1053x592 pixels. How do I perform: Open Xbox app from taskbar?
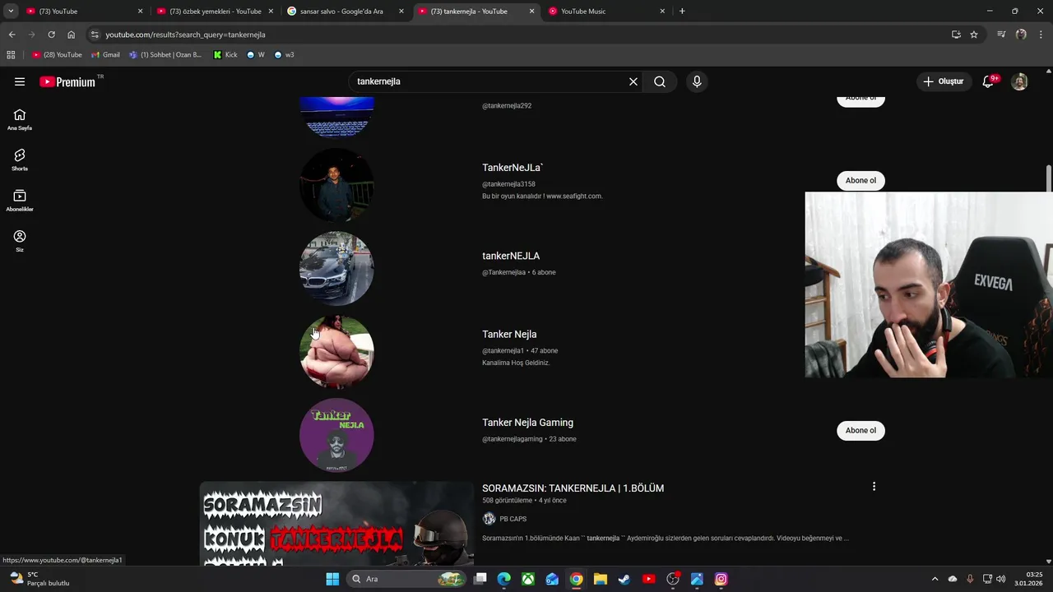click(528, 579)
